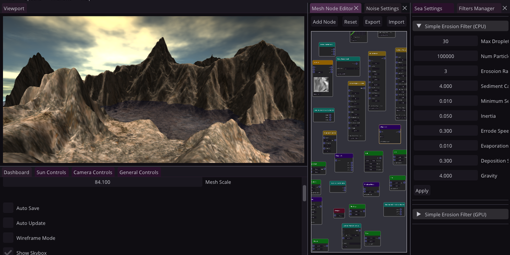Expand Simple Erosion Filter (GPU) section
The image size is (510, 255).
click(x=419, y=215)
